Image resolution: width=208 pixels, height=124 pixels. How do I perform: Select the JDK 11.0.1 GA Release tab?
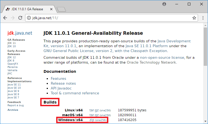(27, 9)
